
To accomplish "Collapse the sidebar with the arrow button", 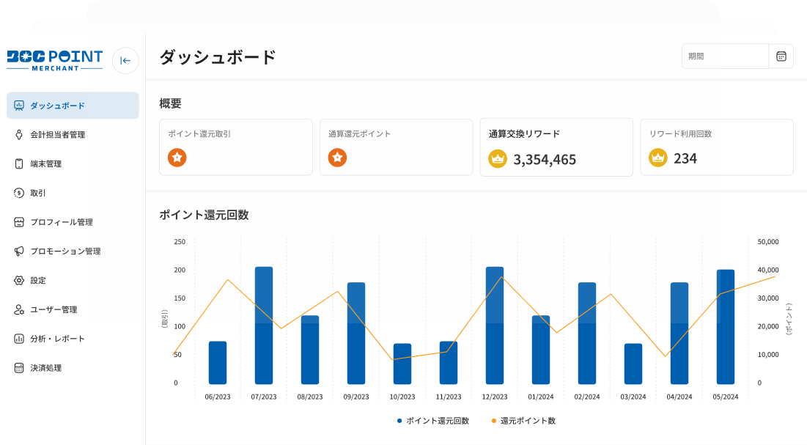I will pos(125,61).
